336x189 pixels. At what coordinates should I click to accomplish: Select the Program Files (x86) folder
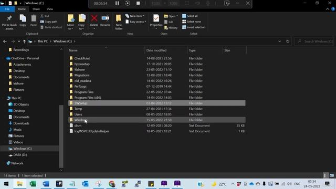pos(157,98)
